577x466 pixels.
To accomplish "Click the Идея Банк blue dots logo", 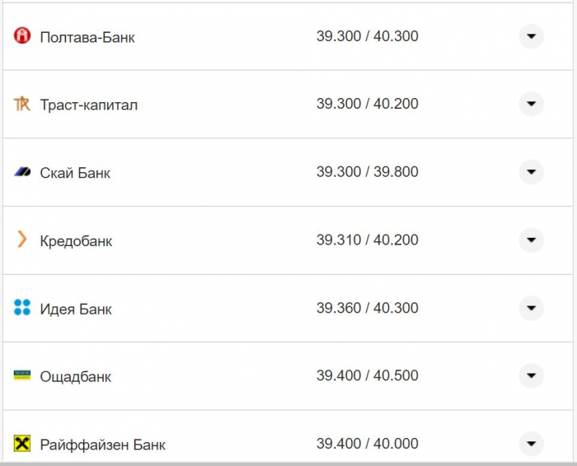I will [22, 308].
